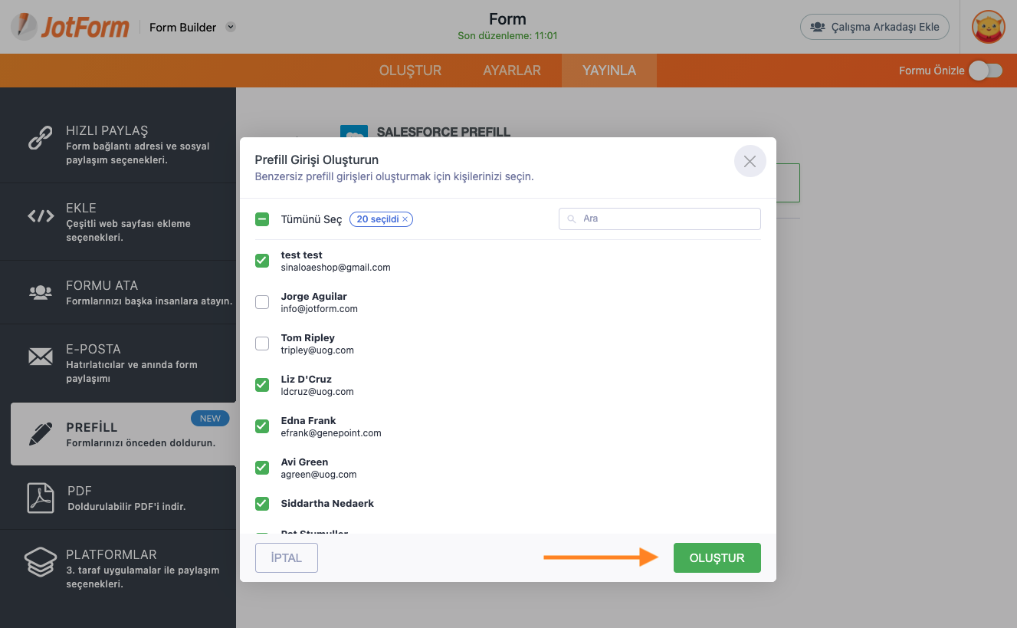Open the EKLE embed section

click(118, 222)
